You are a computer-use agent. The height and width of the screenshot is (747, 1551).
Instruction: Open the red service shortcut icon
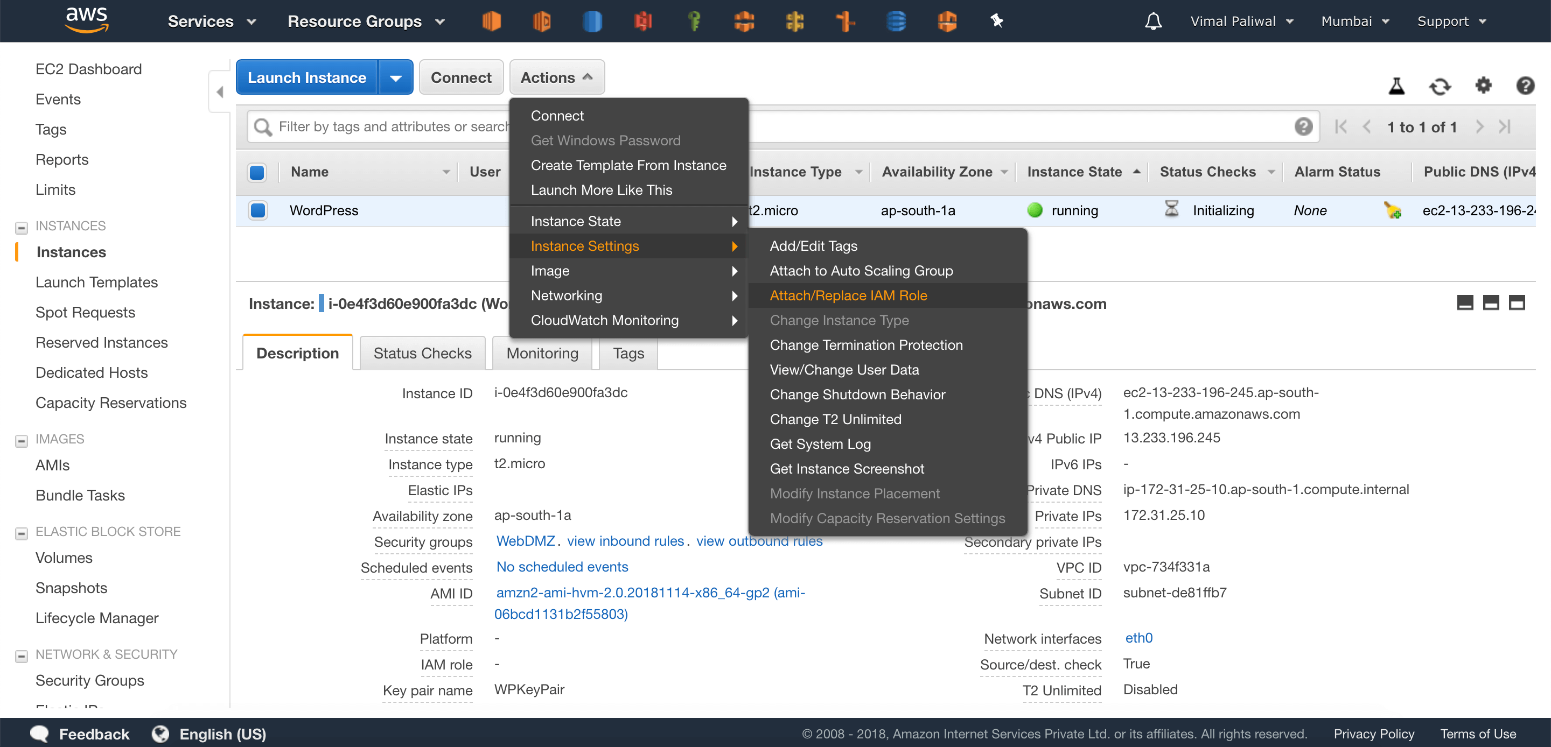click(643, 21)
